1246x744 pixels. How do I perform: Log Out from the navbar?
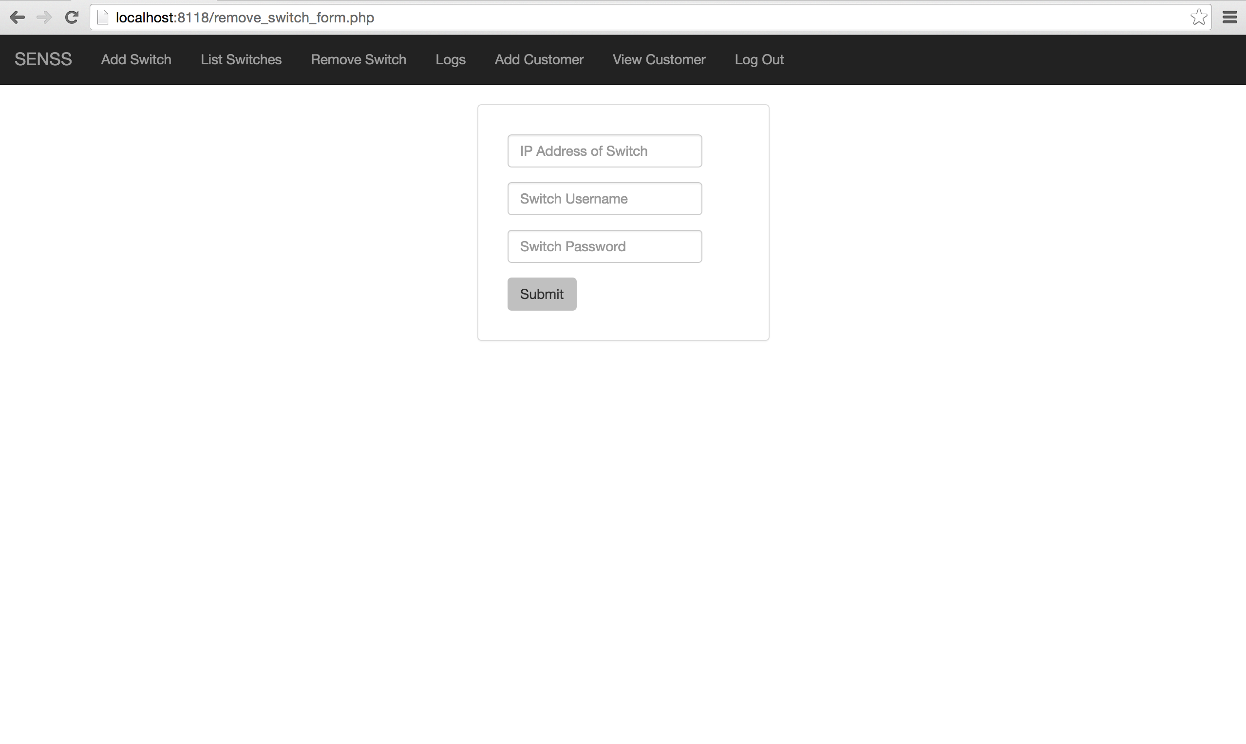point(758,59)
